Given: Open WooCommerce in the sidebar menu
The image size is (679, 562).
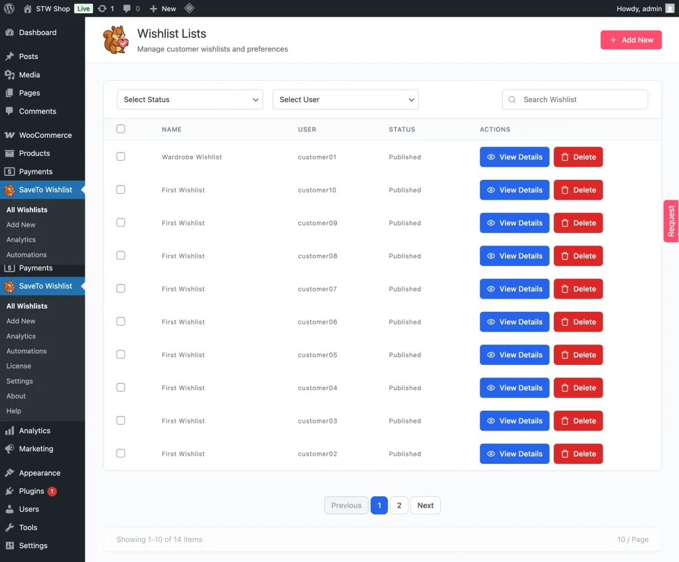Looking at the screenshot, I should 44,135.
